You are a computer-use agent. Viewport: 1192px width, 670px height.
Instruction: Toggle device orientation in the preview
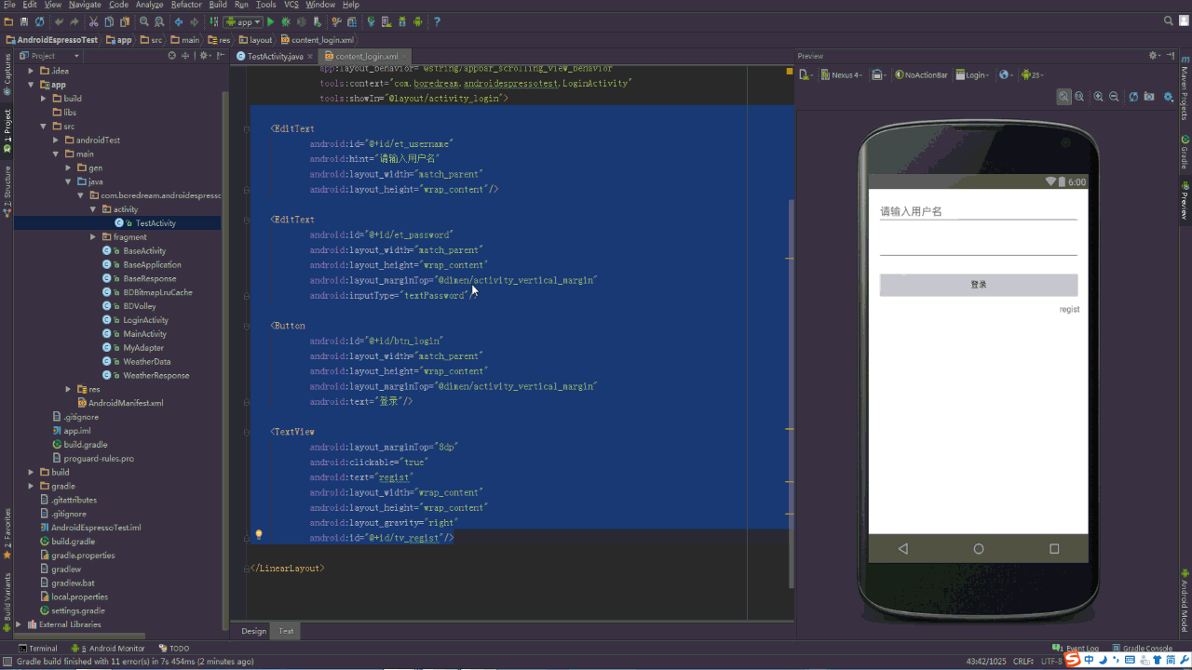click(x=877, y=74)
